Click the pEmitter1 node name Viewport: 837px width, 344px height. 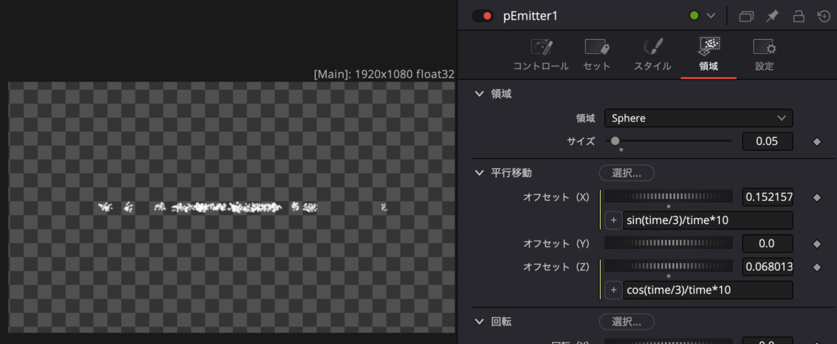point(531,15)
